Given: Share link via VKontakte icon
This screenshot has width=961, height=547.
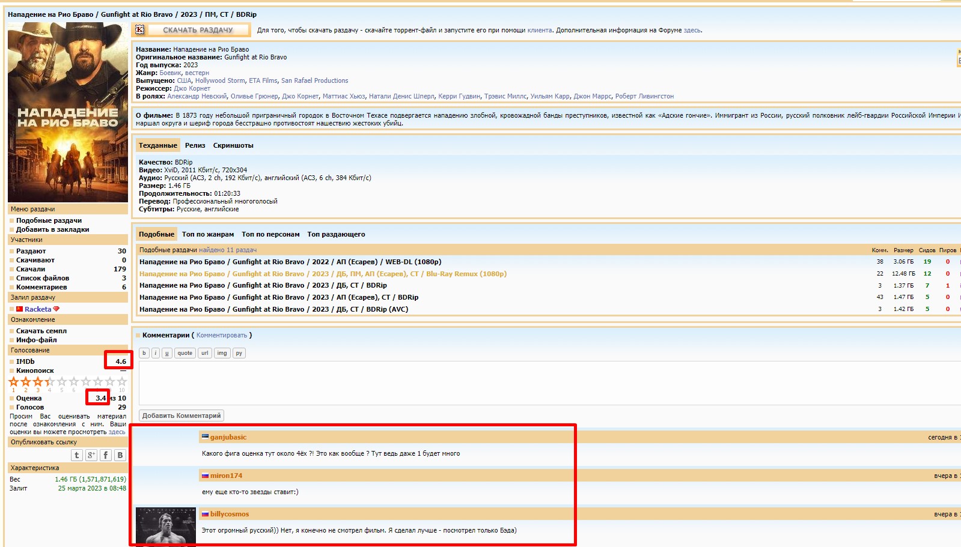Looking at the screenshot, I should [x=120, y=455].
